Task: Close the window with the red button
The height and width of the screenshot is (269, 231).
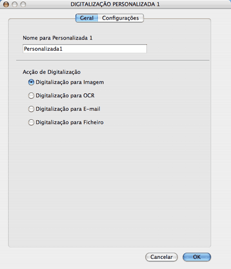Action: pyautogui.click(x=6, y=4)
